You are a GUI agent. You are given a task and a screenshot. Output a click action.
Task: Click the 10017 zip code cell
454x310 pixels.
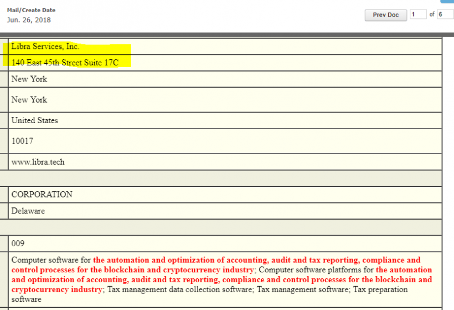coord(22,141)
